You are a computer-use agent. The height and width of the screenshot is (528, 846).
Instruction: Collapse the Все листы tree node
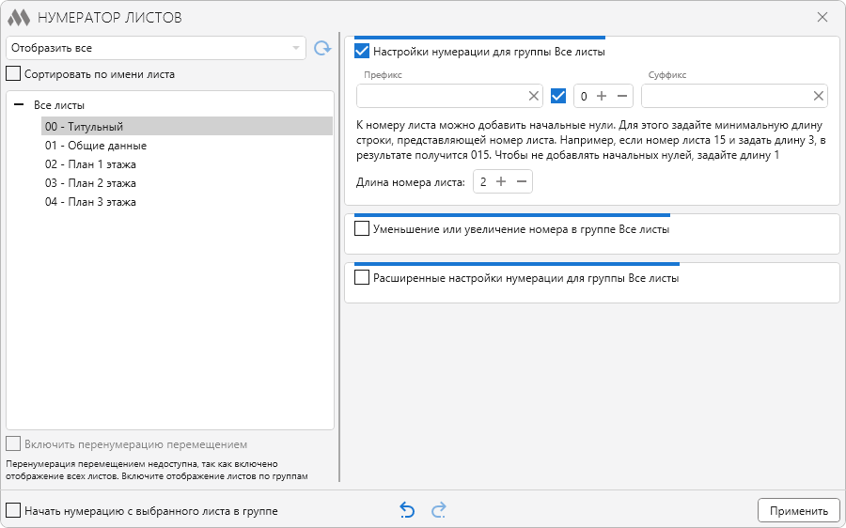[19, 105]
